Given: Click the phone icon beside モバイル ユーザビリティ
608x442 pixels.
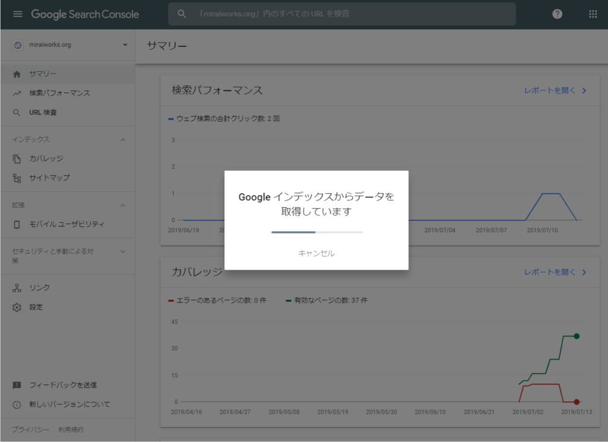Looking at the screenshot, I should [x=17, y=225].
